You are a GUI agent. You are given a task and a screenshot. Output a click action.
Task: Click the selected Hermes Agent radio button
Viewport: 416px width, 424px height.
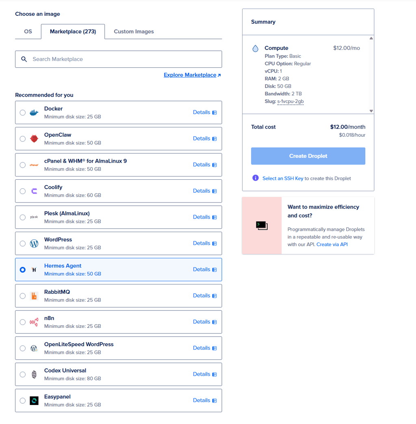[x=23, y=269]
